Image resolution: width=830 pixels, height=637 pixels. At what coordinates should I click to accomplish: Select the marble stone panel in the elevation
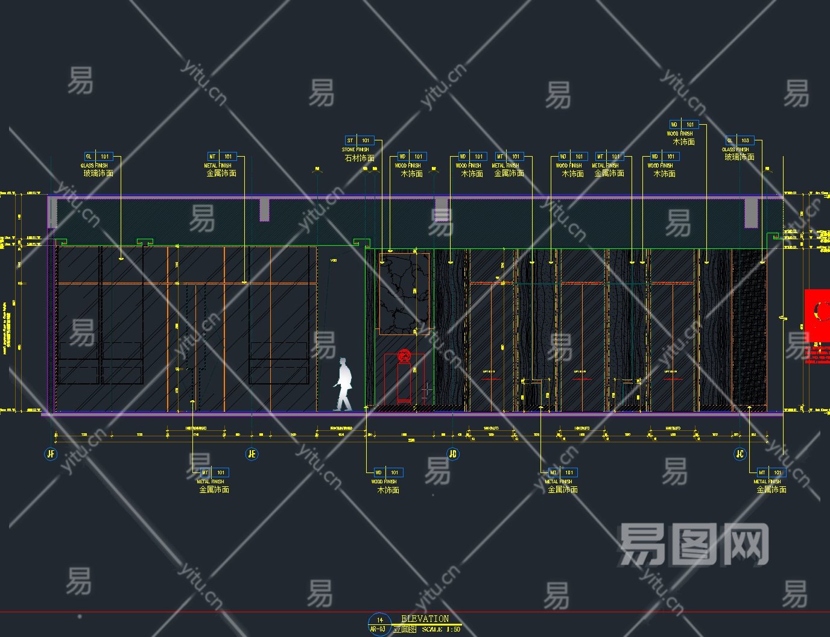click(x=404, y=293)
